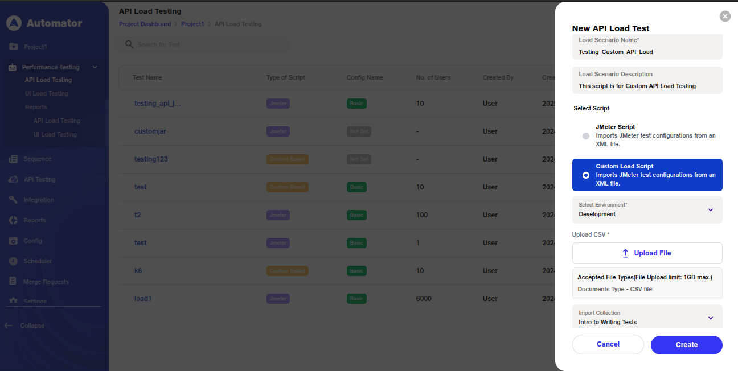Click the 6000 users value
738x371 pixels.
click(424, 299)
